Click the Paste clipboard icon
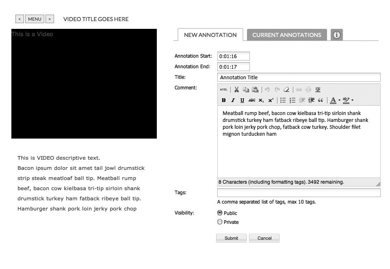 (x=255, y=90)
